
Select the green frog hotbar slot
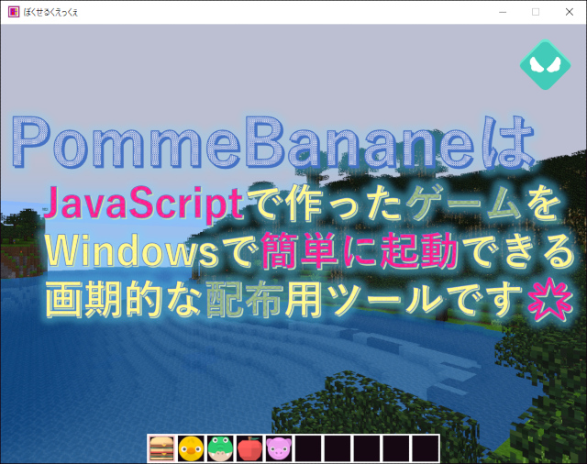pos(220,448)
